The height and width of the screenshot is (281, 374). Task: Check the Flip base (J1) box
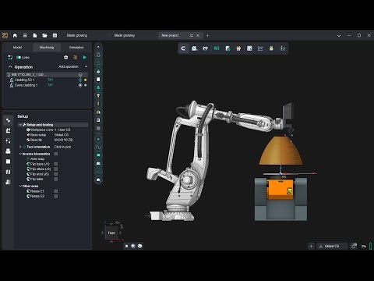point(56,164)
